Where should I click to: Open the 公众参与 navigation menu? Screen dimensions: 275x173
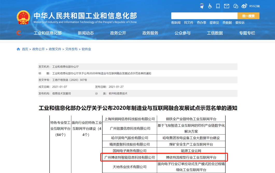[182, 33]
